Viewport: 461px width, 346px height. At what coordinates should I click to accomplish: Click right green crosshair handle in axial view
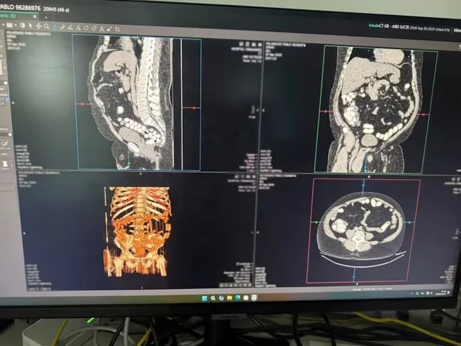[409, 222]
